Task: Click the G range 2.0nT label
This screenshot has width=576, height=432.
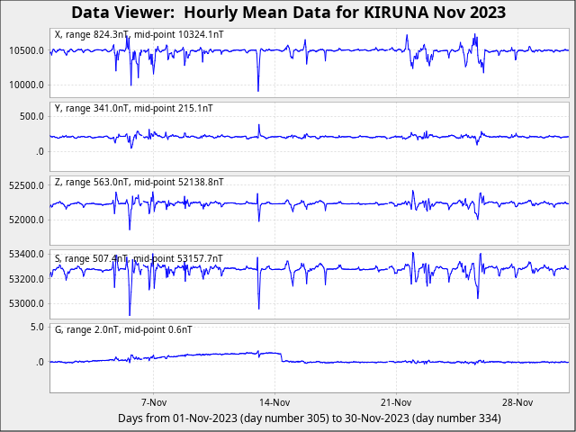Action: click(123, 329)
